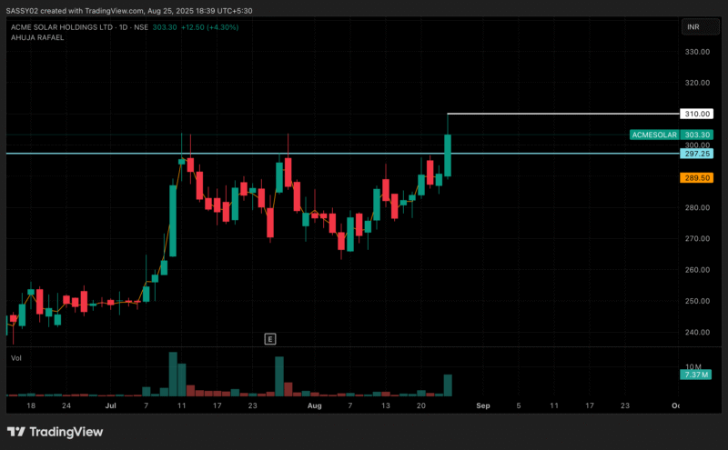Click the orange 289.50 price label

[x=696, y=178]
